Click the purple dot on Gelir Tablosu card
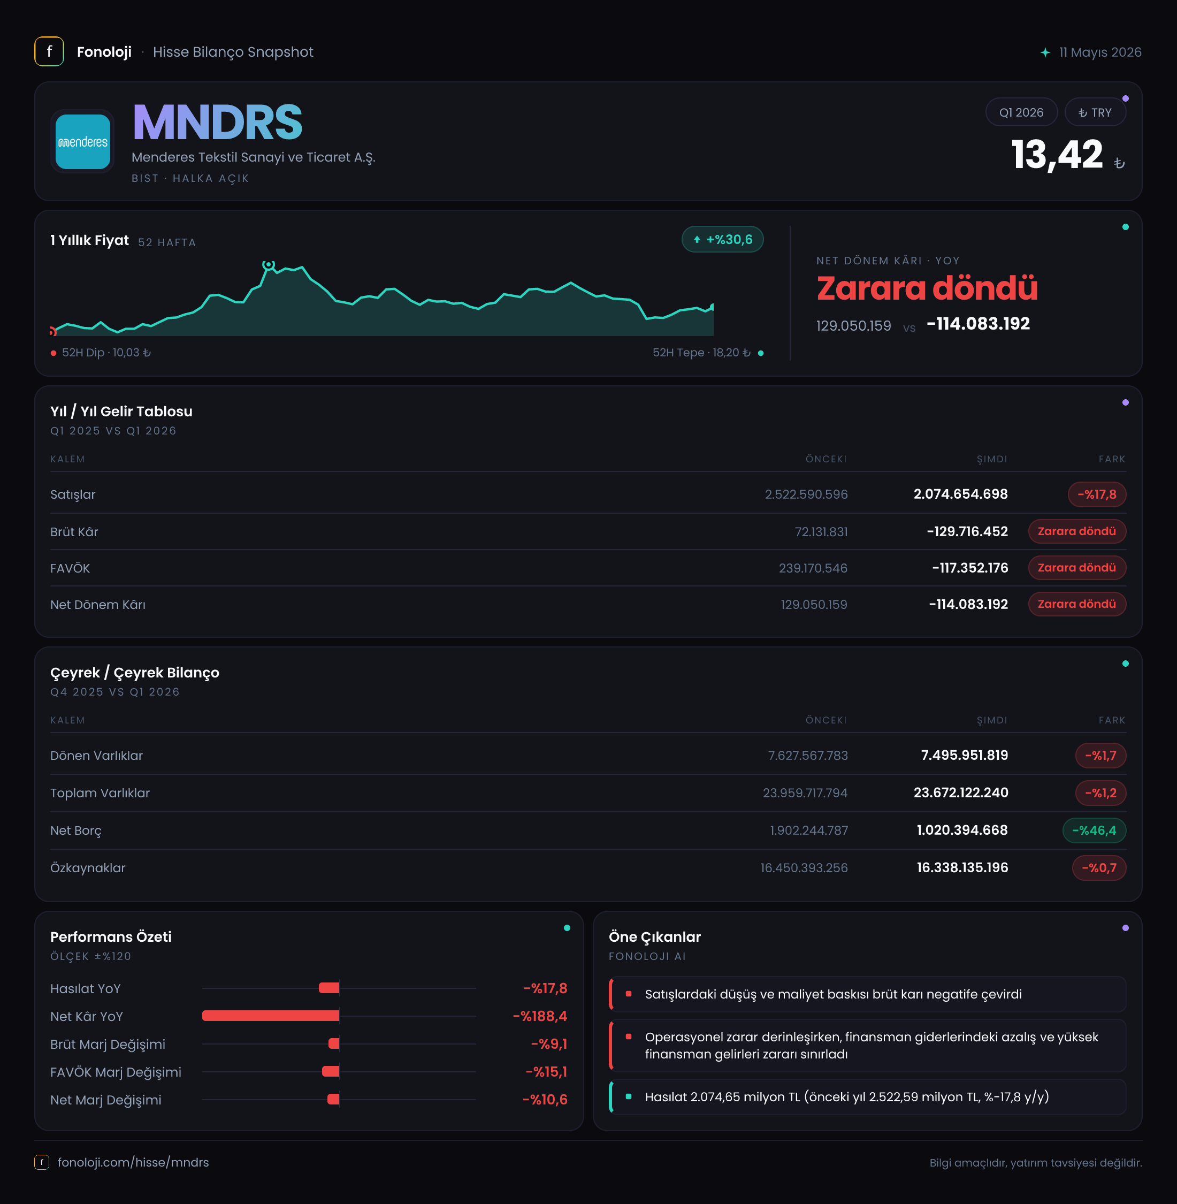Viewport: 1177px width, 1204px height. 1125,402
